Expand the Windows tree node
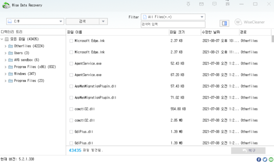The height and width of the screenshot is (163, 274). [5, 74]
